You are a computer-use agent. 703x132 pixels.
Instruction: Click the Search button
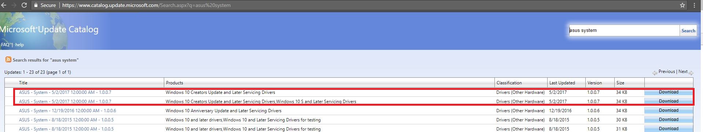(x=688, y=30)
